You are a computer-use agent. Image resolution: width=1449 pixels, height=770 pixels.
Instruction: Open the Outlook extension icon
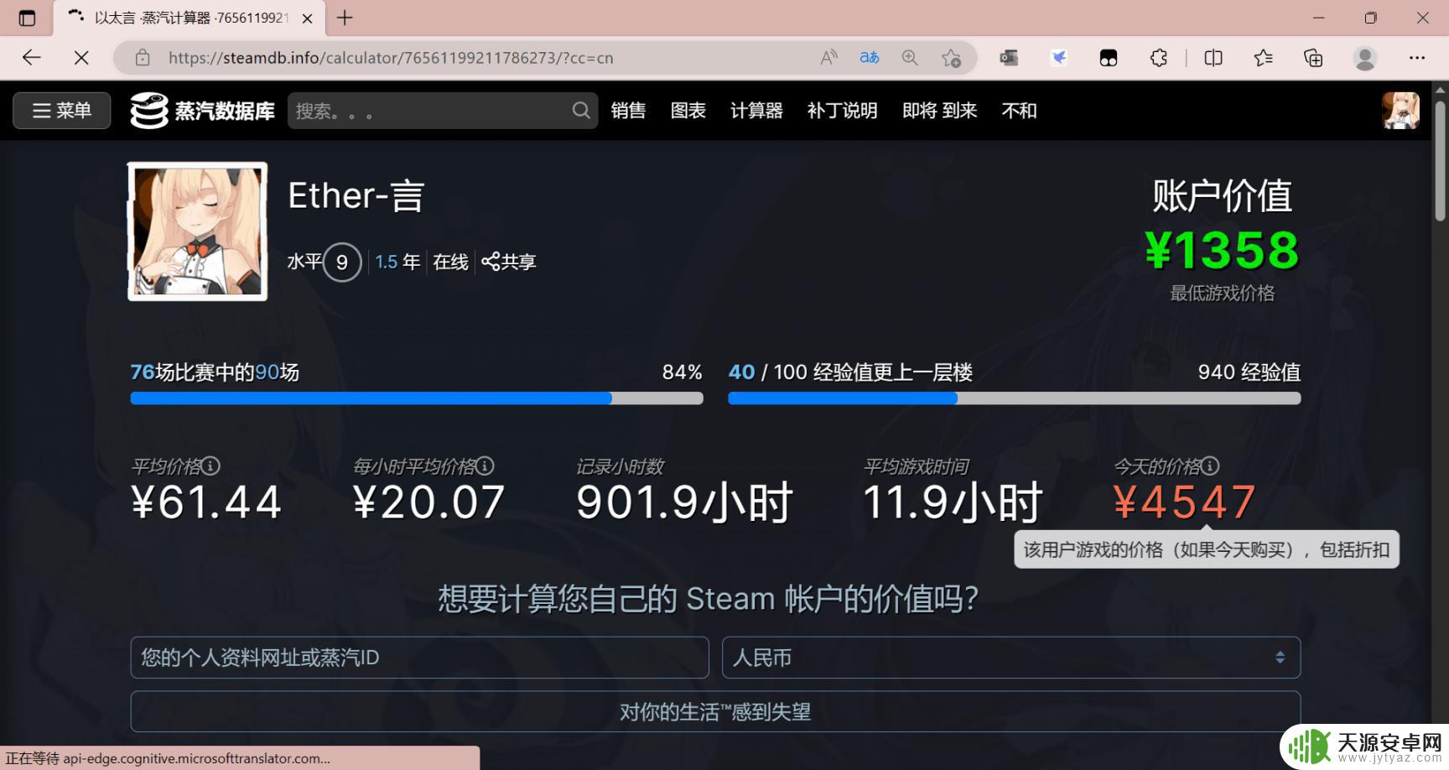coord(1009,58)
